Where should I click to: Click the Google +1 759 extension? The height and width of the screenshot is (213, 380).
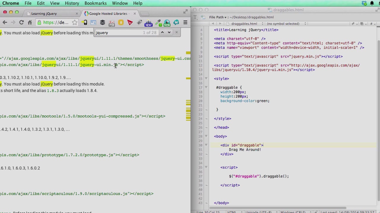coord(112,23)
